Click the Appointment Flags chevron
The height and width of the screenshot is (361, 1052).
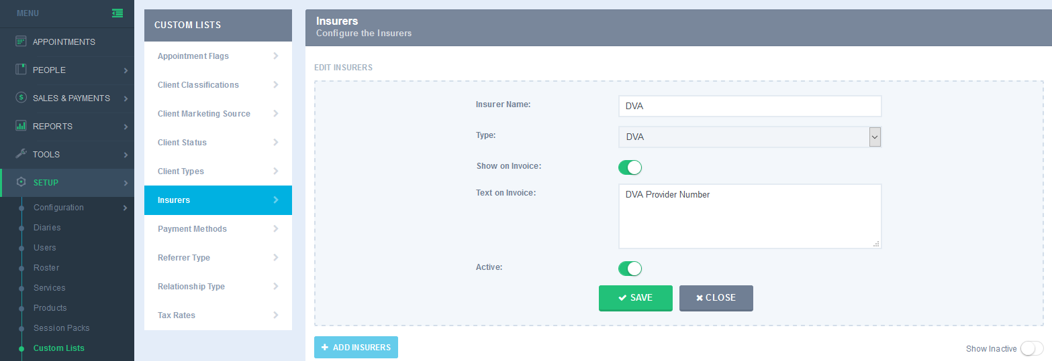[276, 56]
